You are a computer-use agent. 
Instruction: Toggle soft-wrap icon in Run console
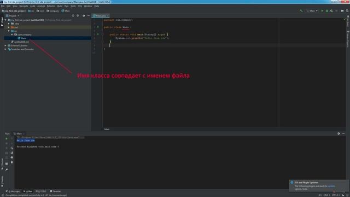point(12,148)
